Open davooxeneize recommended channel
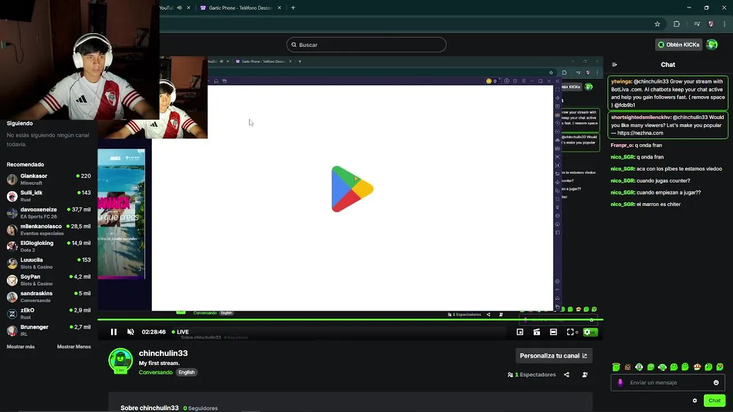 tap(49, 213)
